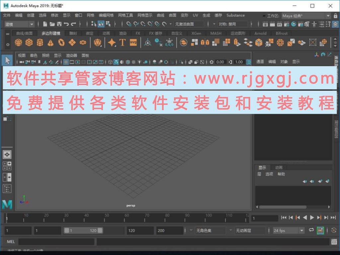Click the Mirror shelf icon

(205, 42)
